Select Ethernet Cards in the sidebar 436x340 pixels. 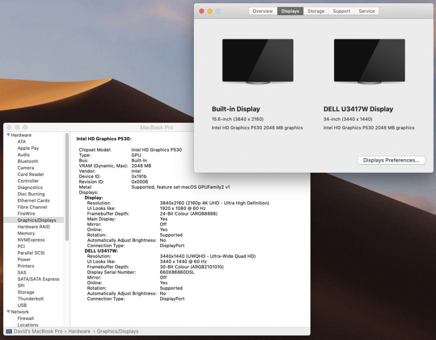tap(34, 200)
